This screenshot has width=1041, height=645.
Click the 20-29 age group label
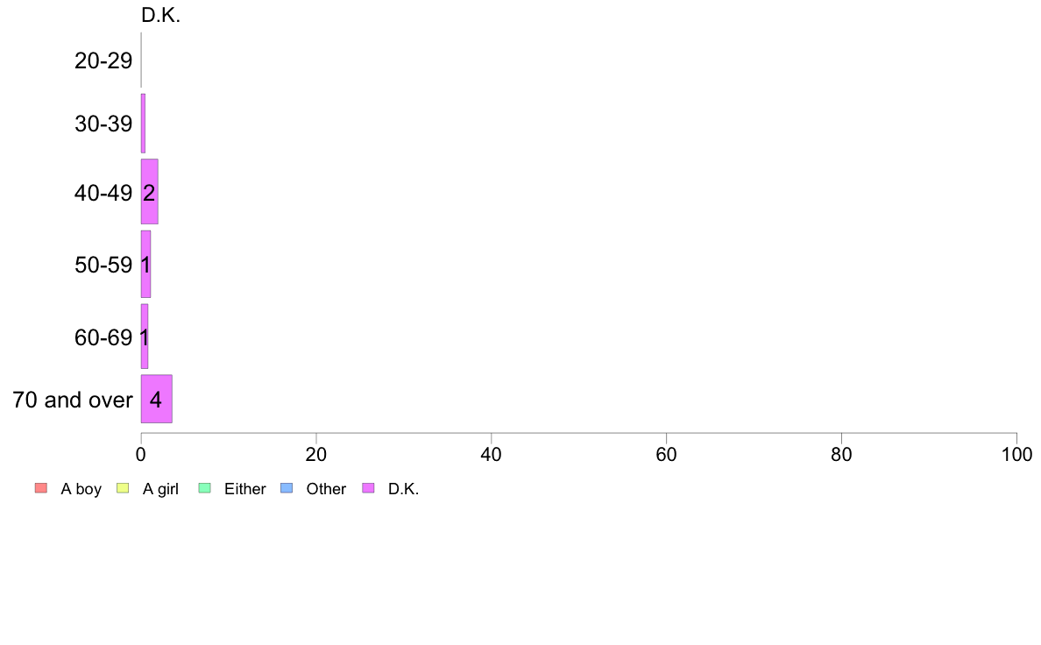coord(103,60)
